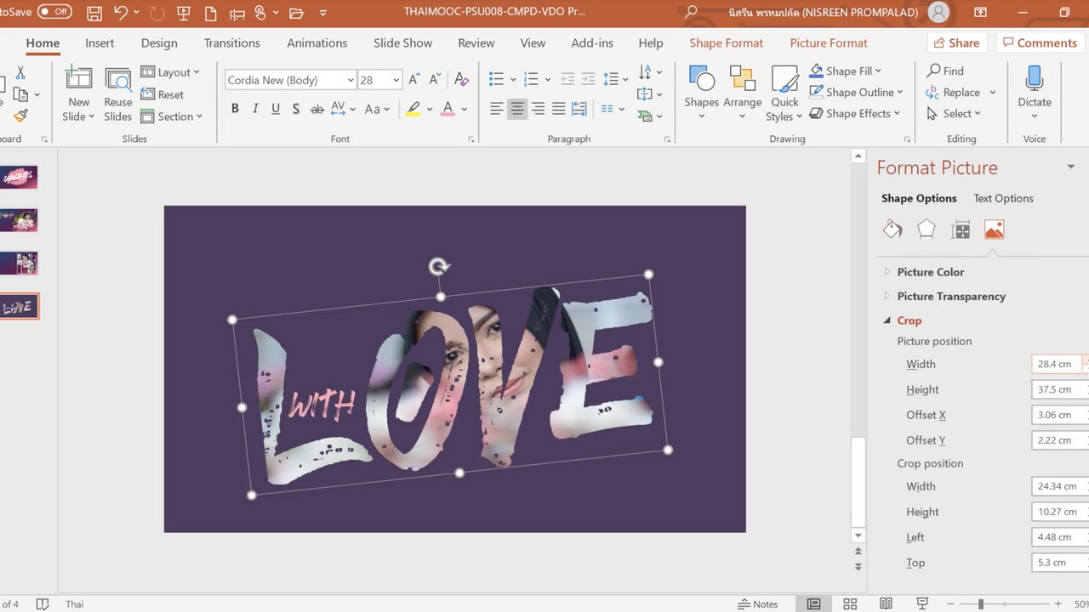Expand the Picture Color section
The height and width of the screenshot is (612, 1089).
point(930,272)
